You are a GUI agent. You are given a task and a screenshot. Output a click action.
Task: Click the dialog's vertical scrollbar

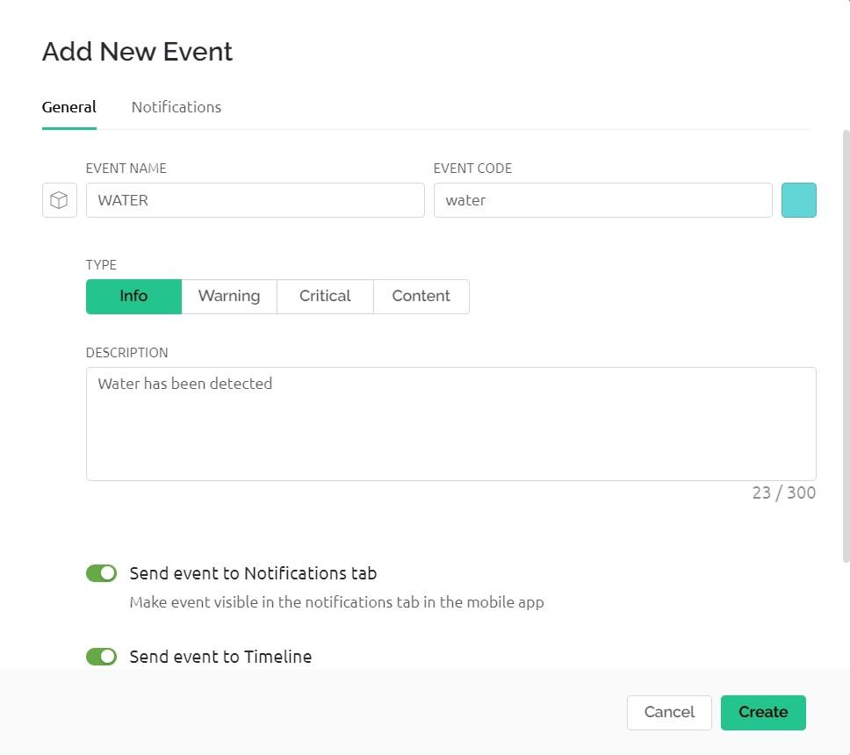click(x=846, y=346)
